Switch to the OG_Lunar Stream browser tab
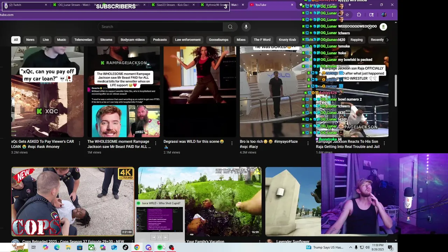 (x=74, y=5)
